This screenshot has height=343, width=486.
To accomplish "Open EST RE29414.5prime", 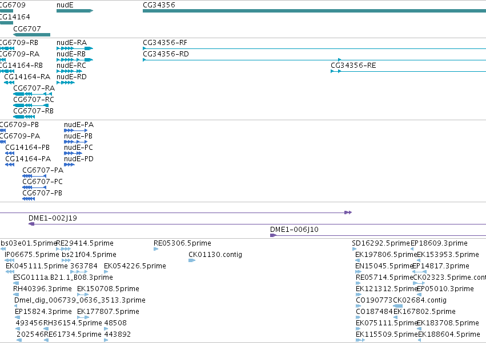I will click(x=85, y=243).
